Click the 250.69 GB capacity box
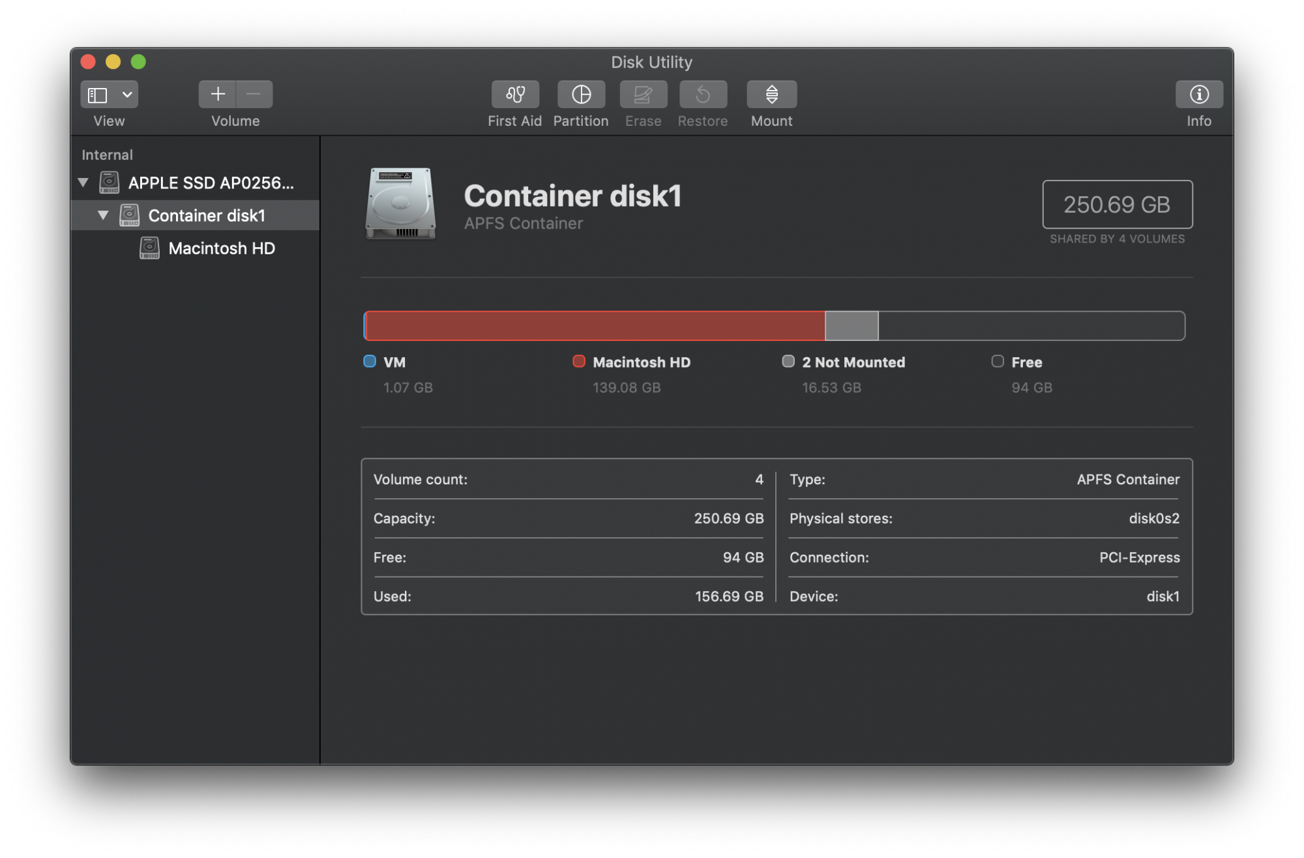Viewport: 1304px width, 858px height. tap(1117, 205)
